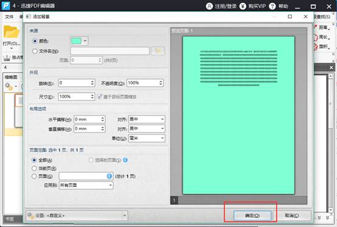Open the 文件 menu

click(x=9, y=16)
